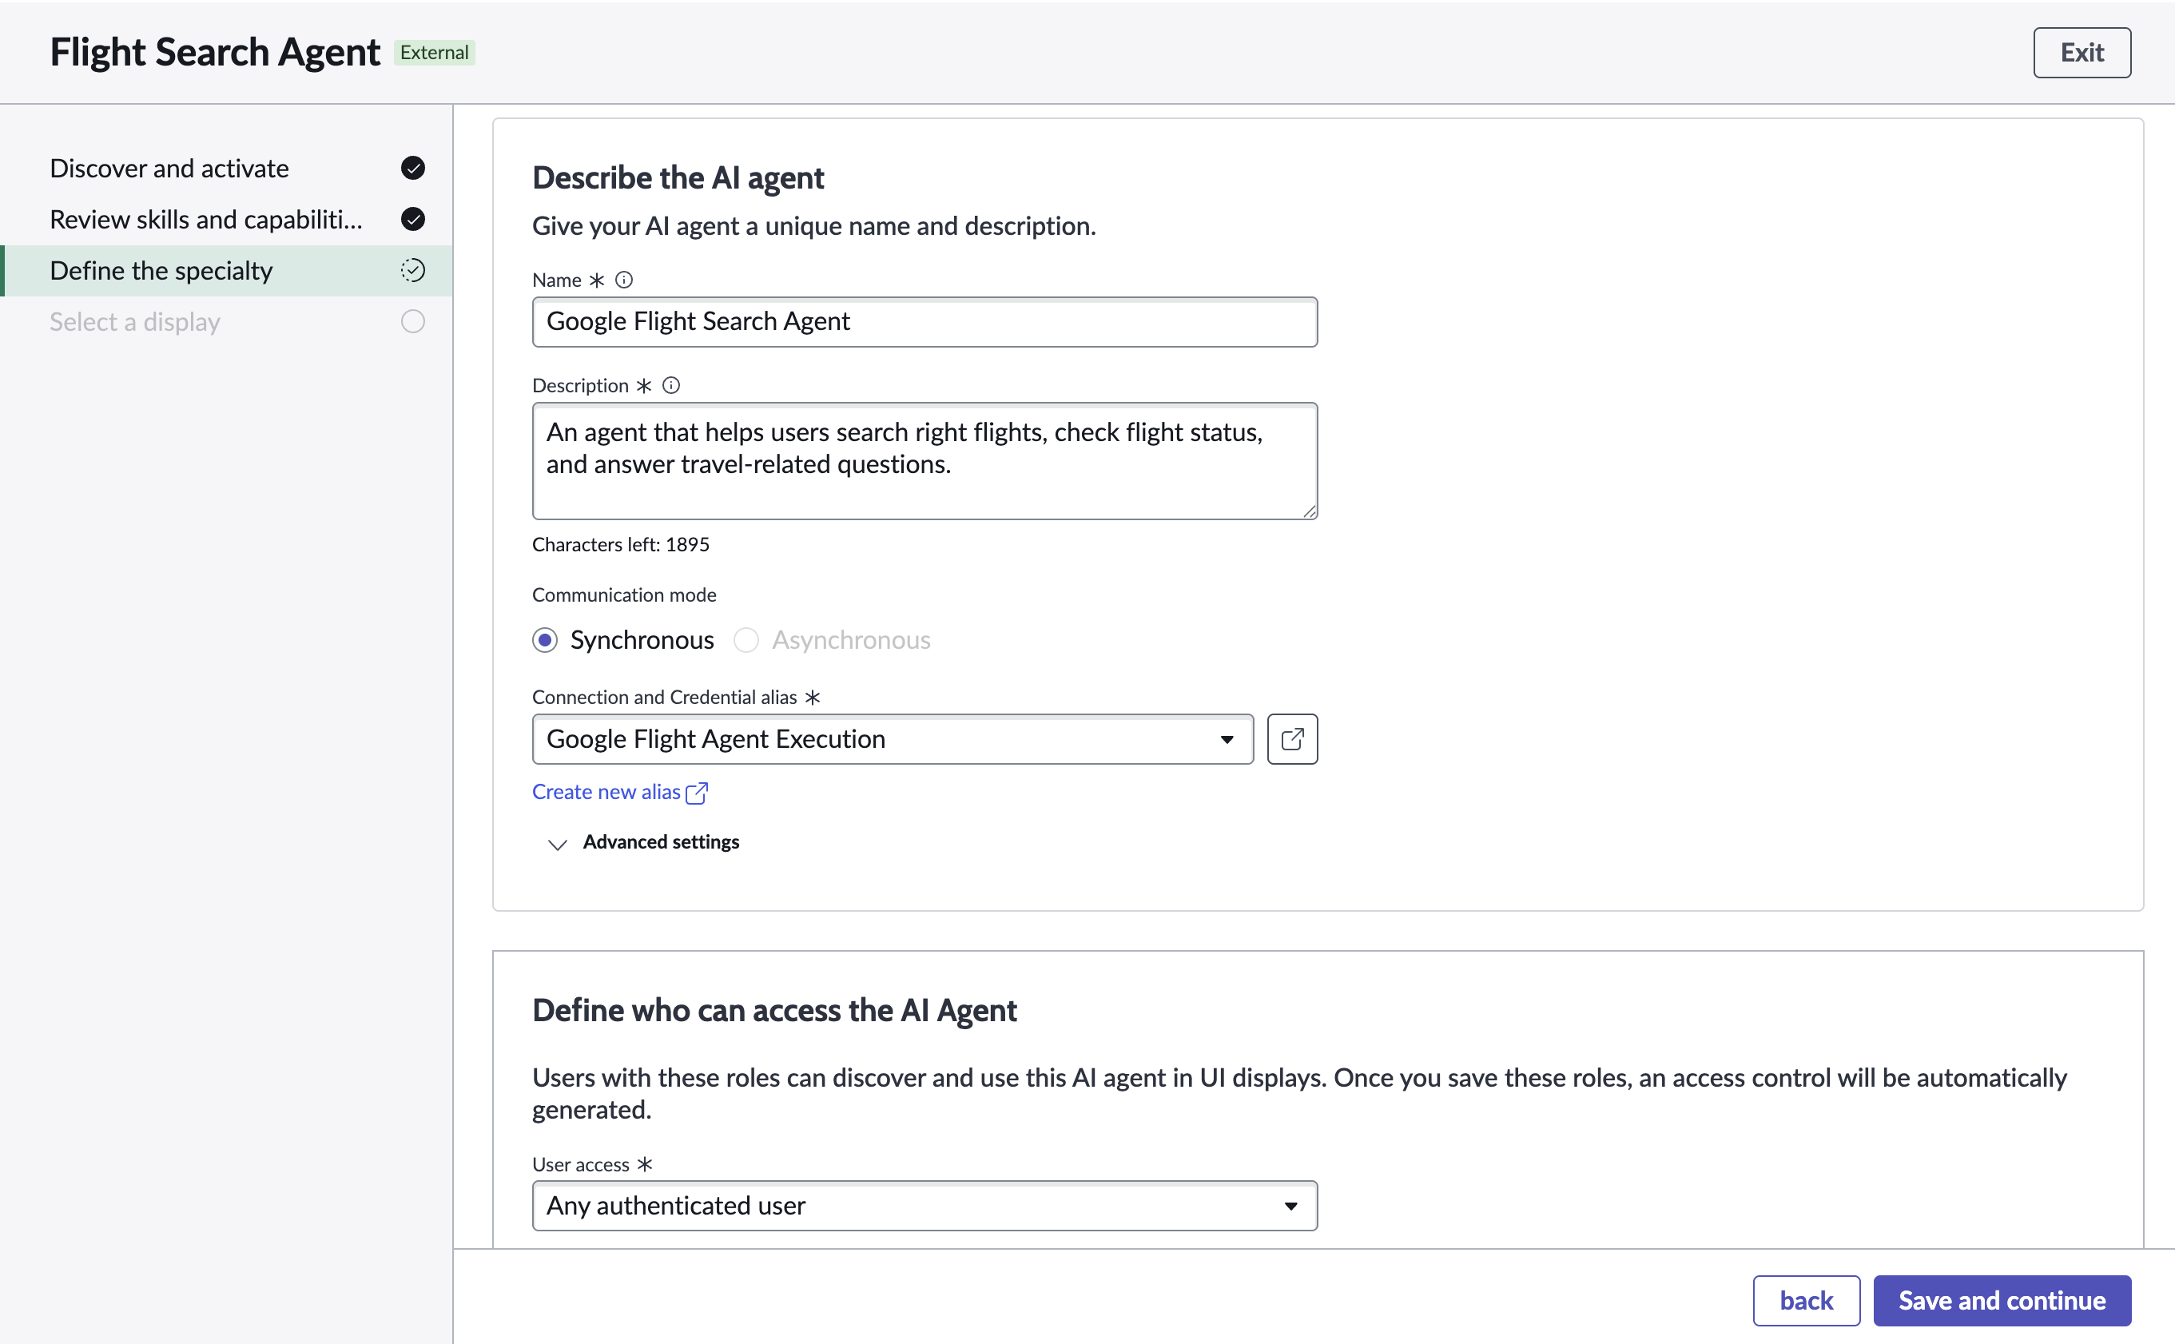This screenshot has height=1344, width=2175.
Task: Click the 'Characters left: 1895' text
Action: 620,544
